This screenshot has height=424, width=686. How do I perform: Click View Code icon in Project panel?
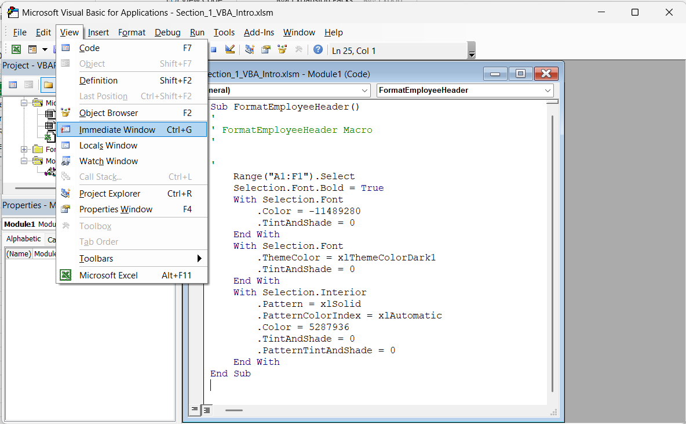13,85
